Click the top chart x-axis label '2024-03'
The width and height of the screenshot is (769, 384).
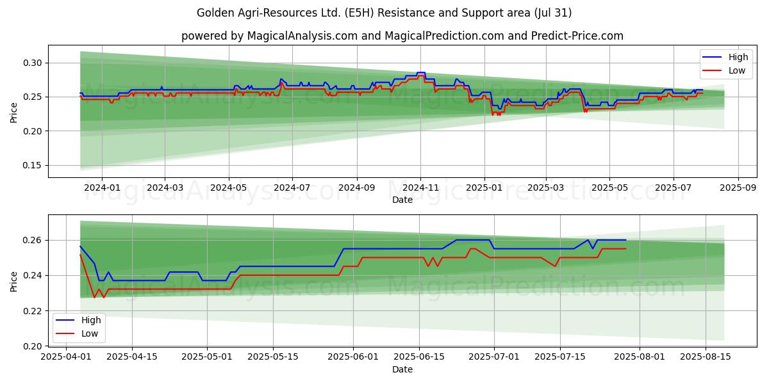[x=165, y=188]
